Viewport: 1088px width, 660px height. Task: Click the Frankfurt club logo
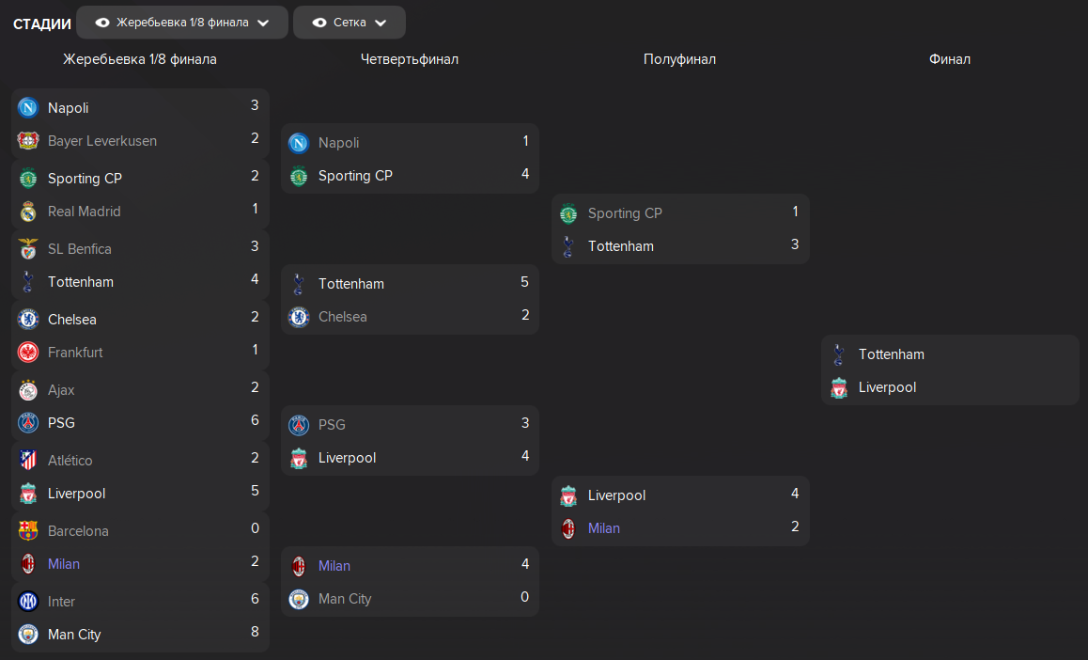tap(28, 353)
